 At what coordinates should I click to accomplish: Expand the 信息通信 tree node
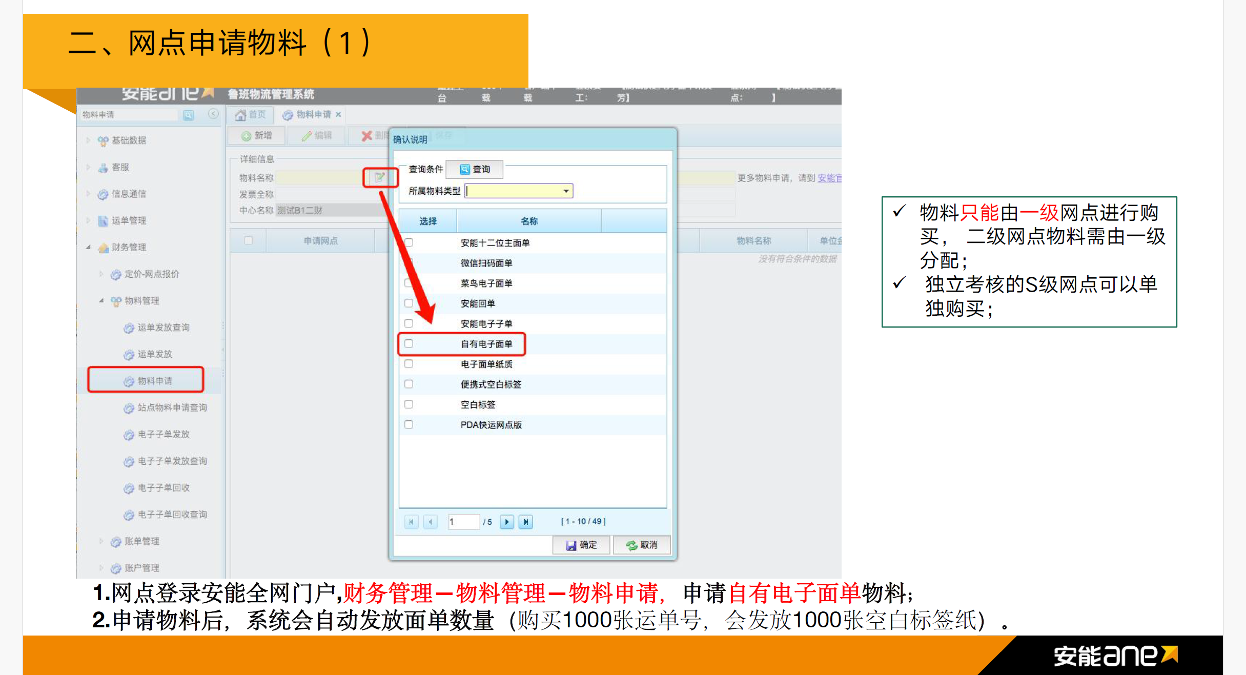89,194
